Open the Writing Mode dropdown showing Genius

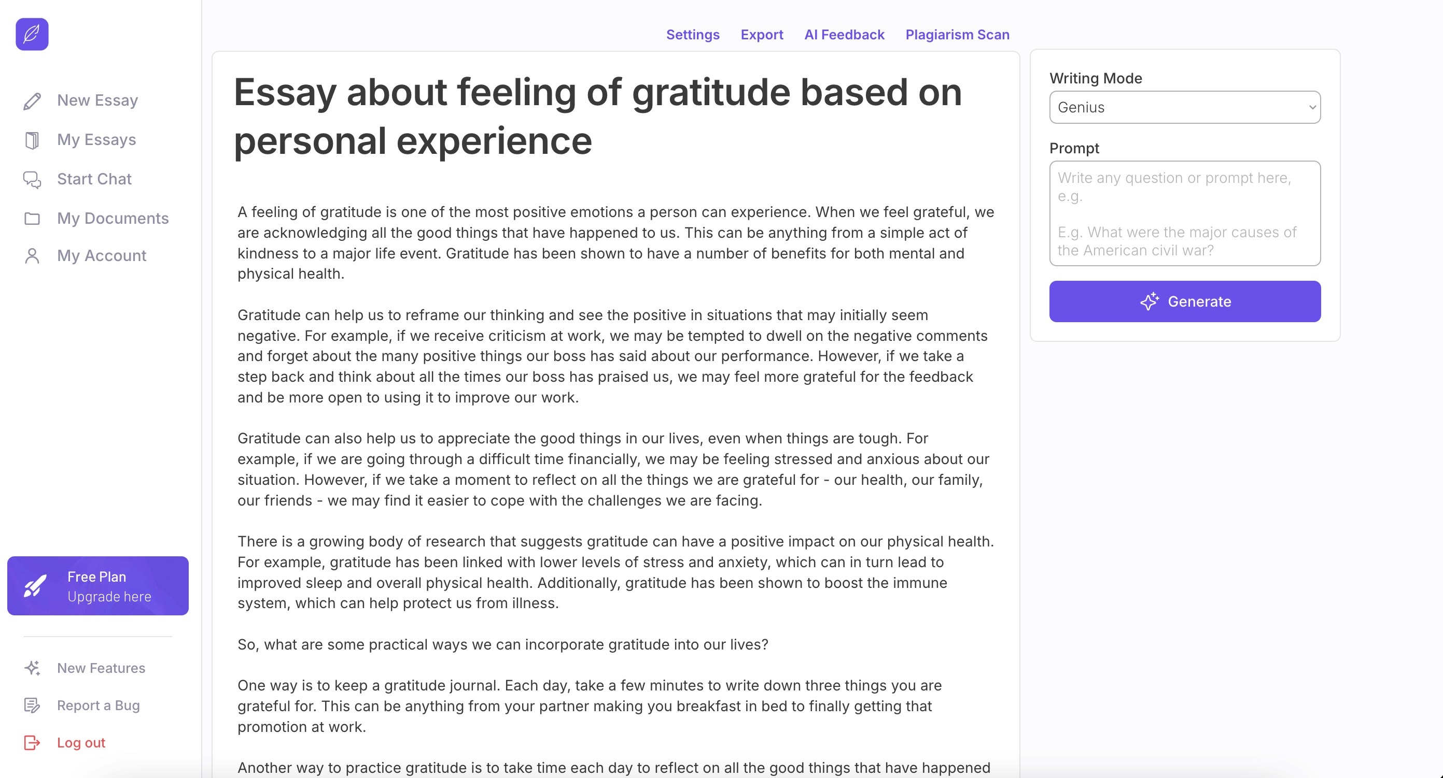pos(1184,107)
